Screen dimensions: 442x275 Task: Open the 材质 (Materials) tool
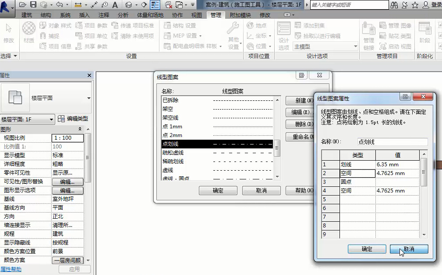(x=29, y=33)
